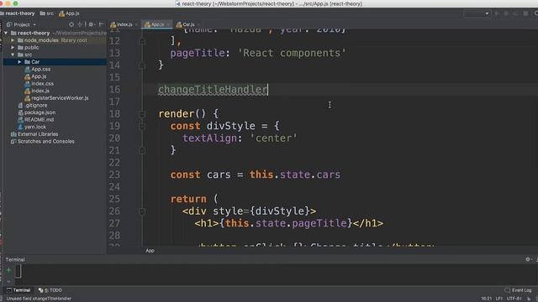Open the run configuration dropdown
The width and height of the screenshot is (538, 302).
click(477, 13)
